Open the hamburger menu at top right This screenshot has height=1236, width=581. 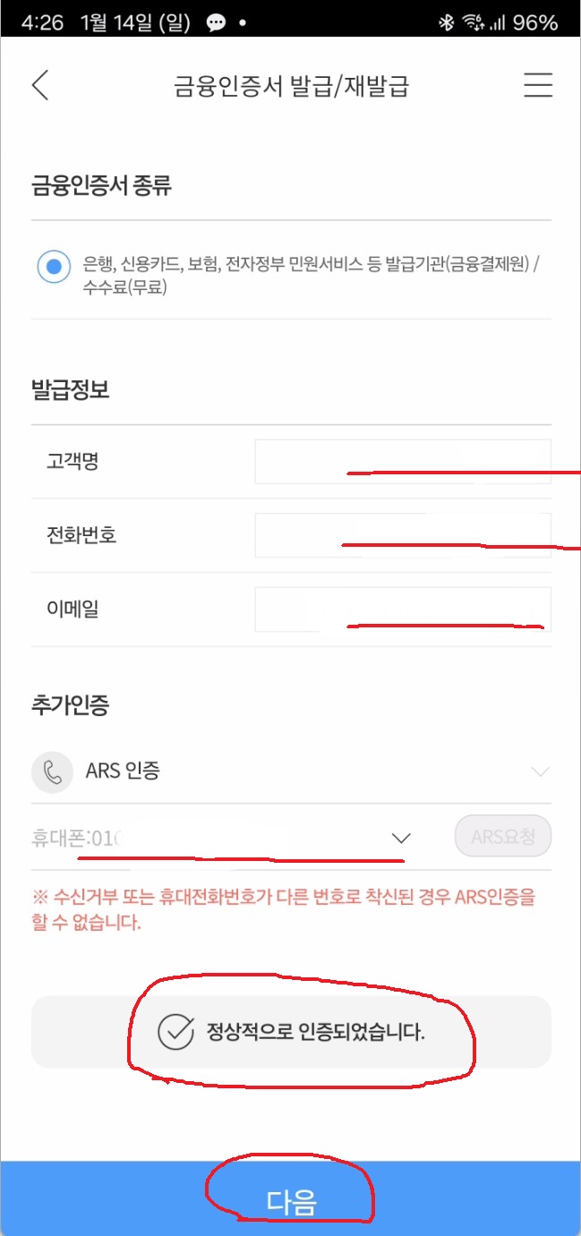tap(538, 85)
